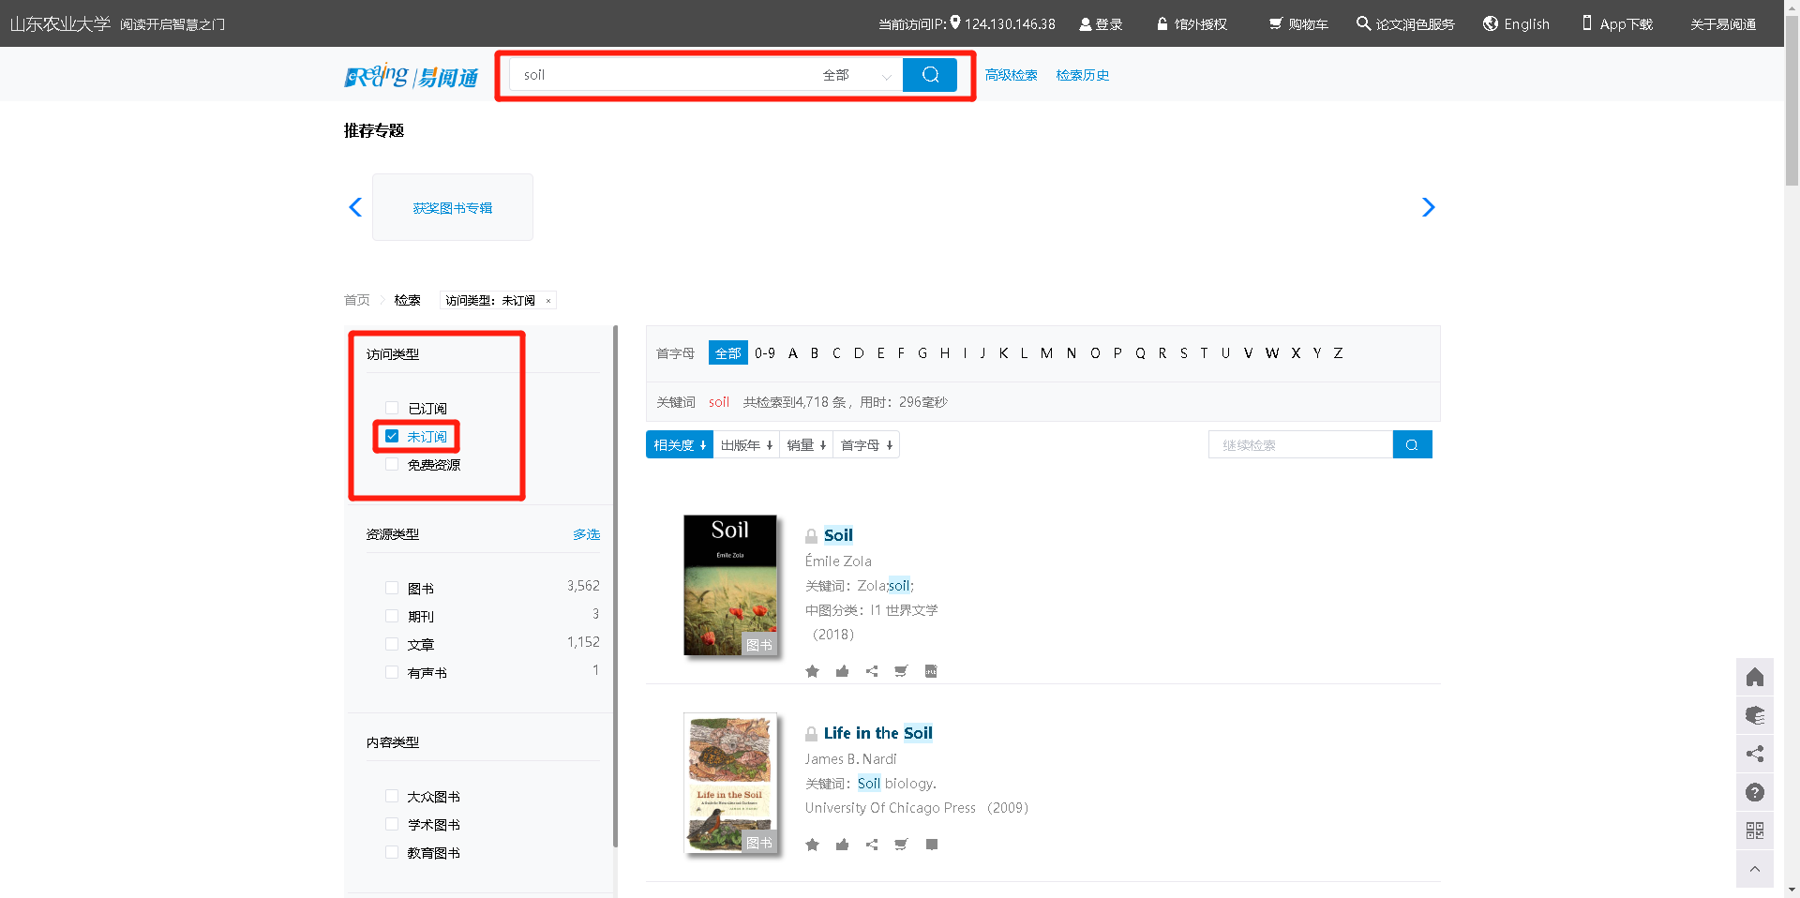Click the 继续检索 refine search field
Viewport: 1800px width, 898px height.
1300,445
